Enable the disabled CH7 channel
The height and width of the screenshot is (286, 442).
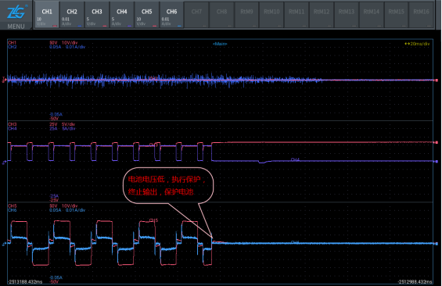(x=196, y=15)
